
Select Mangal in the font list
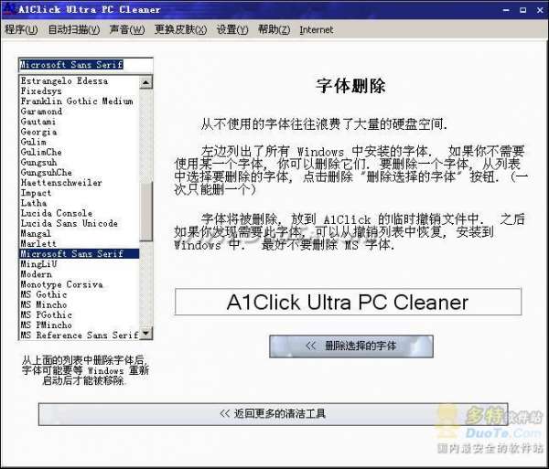click(x=79, y=233)
